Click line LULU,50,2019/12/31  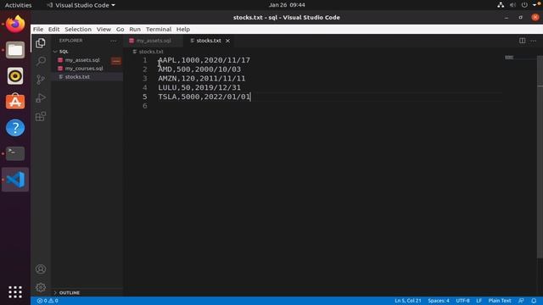tap(199, 87)
